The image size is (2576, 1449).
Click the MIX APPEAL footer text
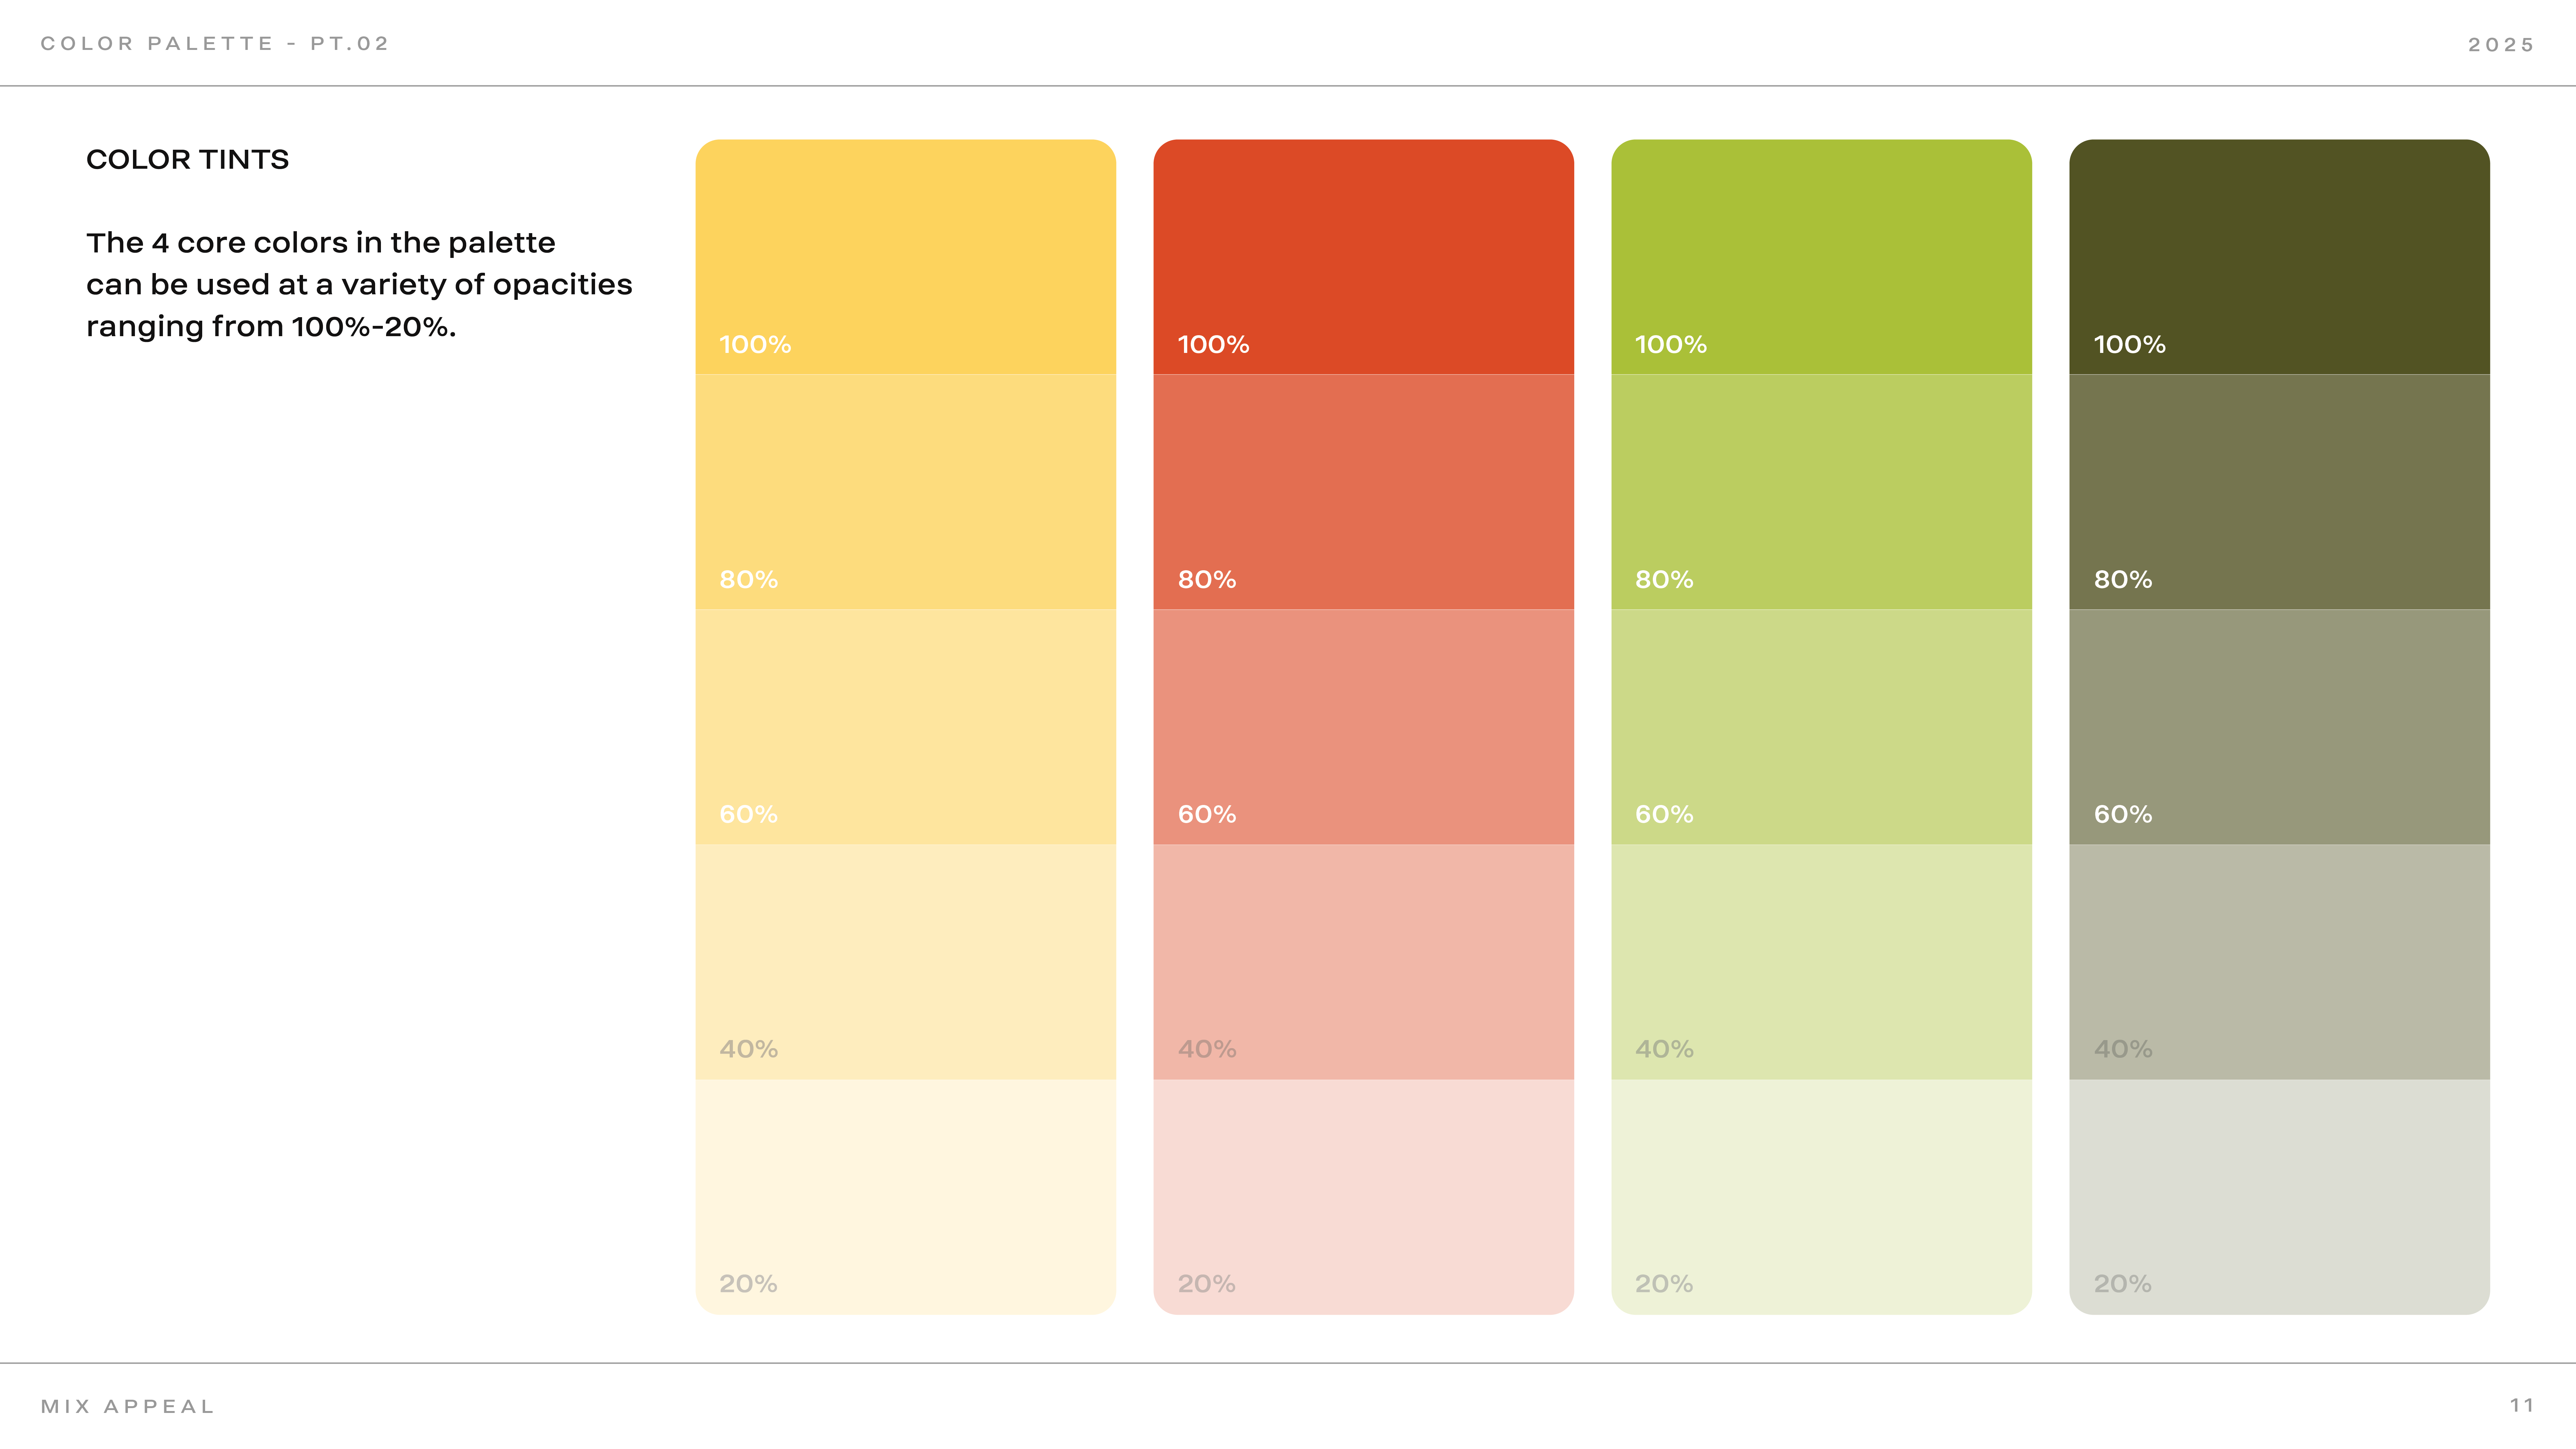tap(128, 1406)
